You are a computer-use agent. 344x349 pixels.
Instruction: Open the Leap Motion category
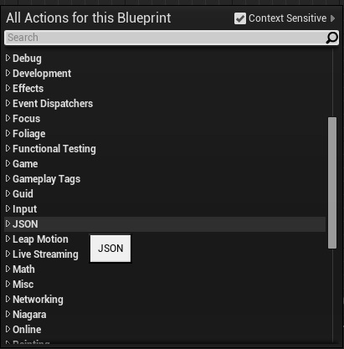(x=40, y=239)
